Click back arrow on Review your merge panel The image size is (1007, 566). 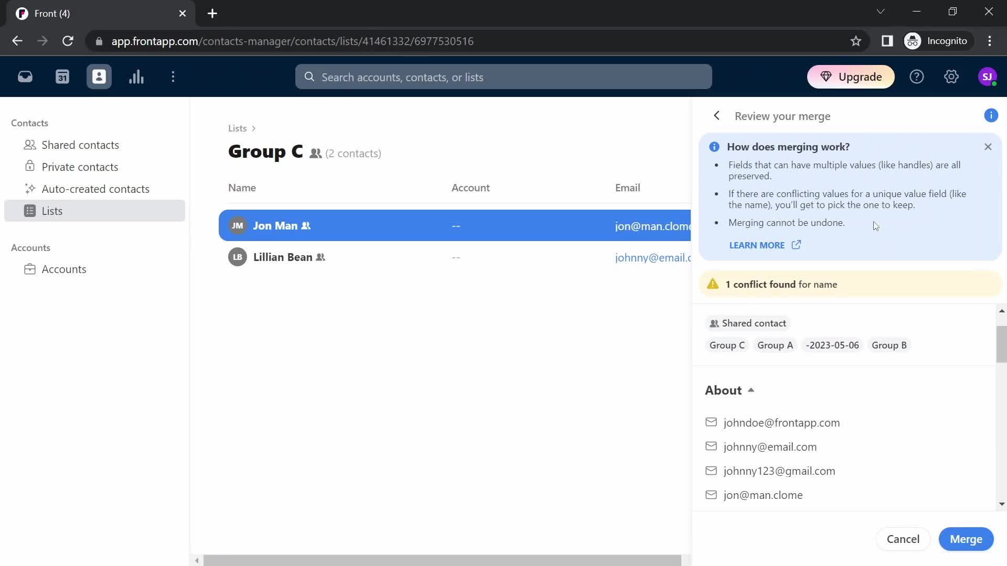(x=717, y=115)
